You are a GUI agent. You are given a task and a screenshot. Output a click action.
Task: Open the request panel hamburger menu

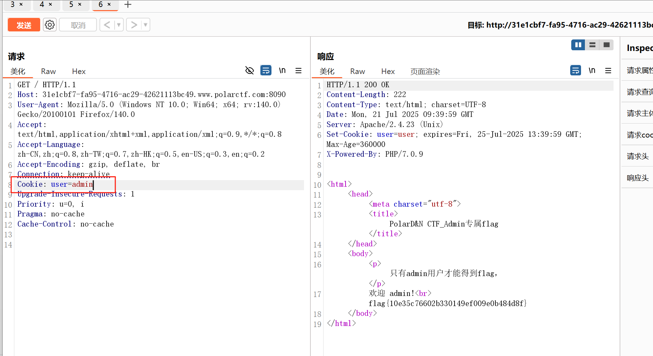298,71
